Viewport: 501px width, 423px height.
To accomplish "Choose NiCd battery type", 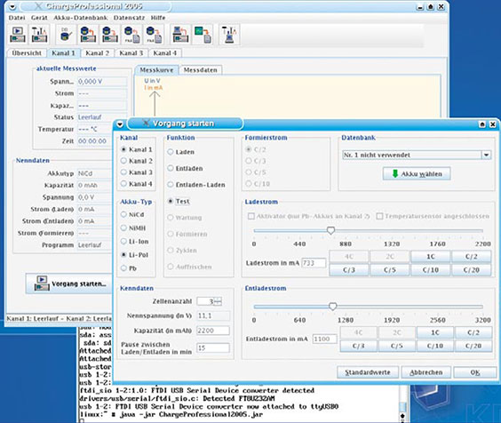I will pyautogui.click(x=123, y=214).
